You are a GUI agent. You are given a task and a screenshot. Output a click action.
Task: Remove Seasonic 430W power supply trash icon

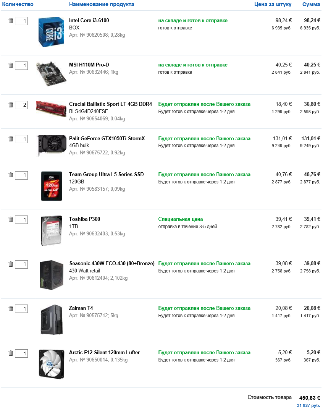[x=11, y=264]
